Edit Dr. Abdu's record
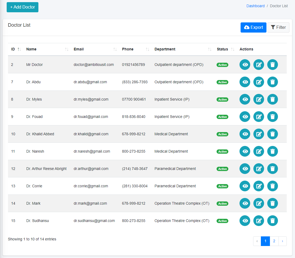This screenshot has width=295, height=258. pos(258,82)
